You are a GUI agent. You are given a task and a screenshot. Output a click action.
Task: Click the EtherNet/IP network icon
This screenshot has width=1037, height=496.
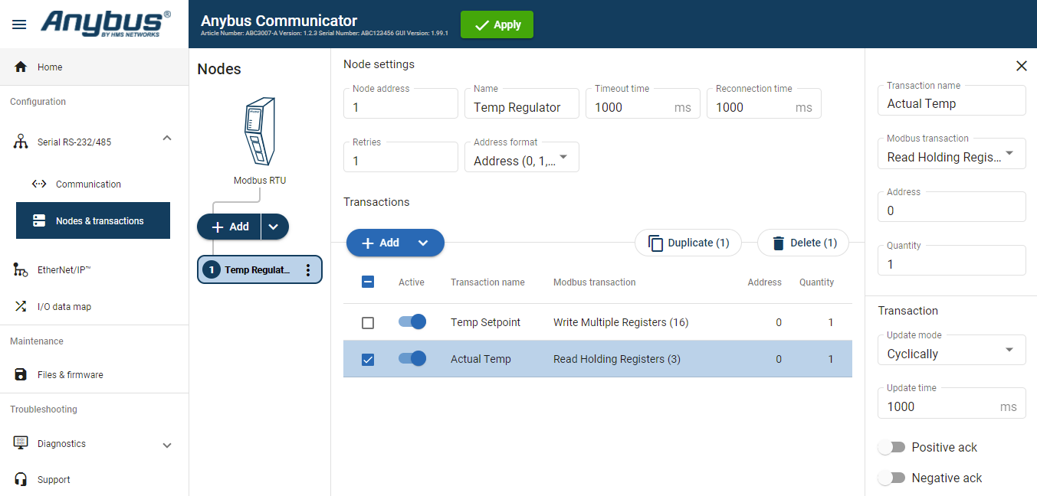pos(21,270)
